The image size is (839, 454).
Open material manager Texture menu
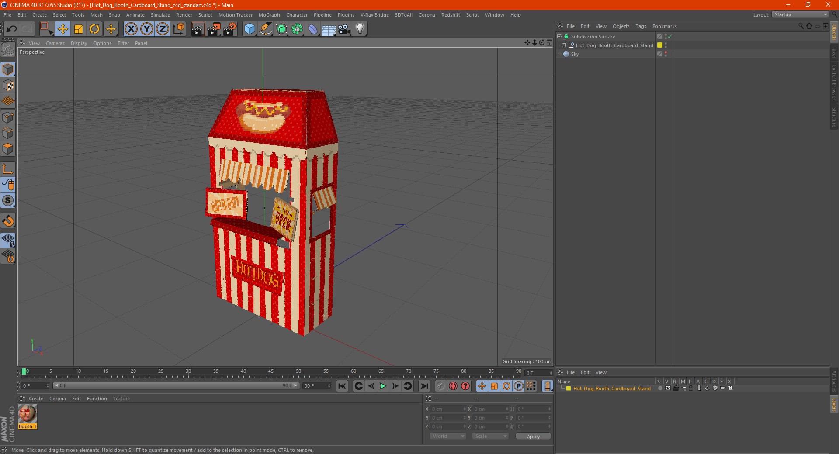pos(121,399)
